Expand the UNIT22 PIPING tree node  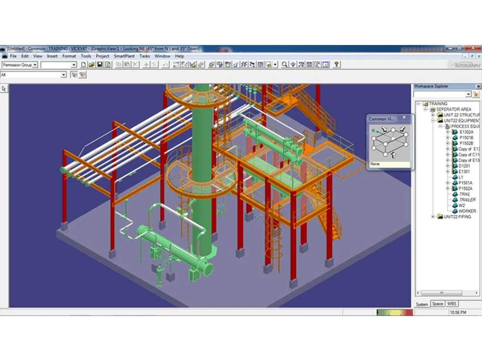[x=432, y=217]
